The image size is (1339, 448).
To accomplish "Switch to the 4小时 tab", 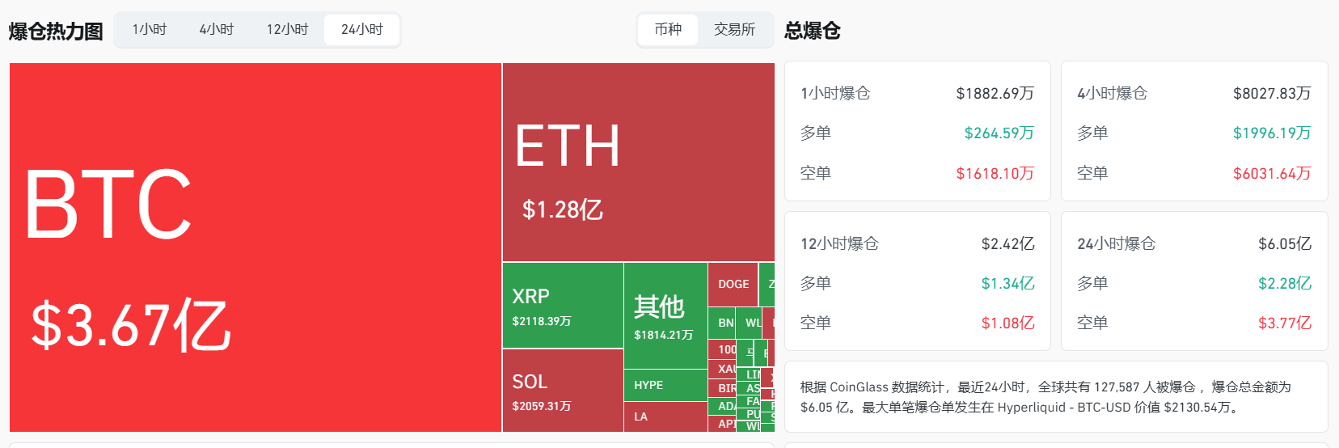I will pos(217,30).
